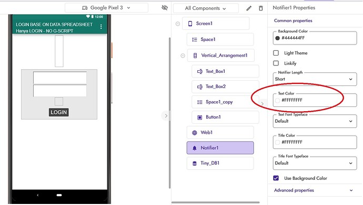Click the Text_Box1 textbox icon

point(199,71)
